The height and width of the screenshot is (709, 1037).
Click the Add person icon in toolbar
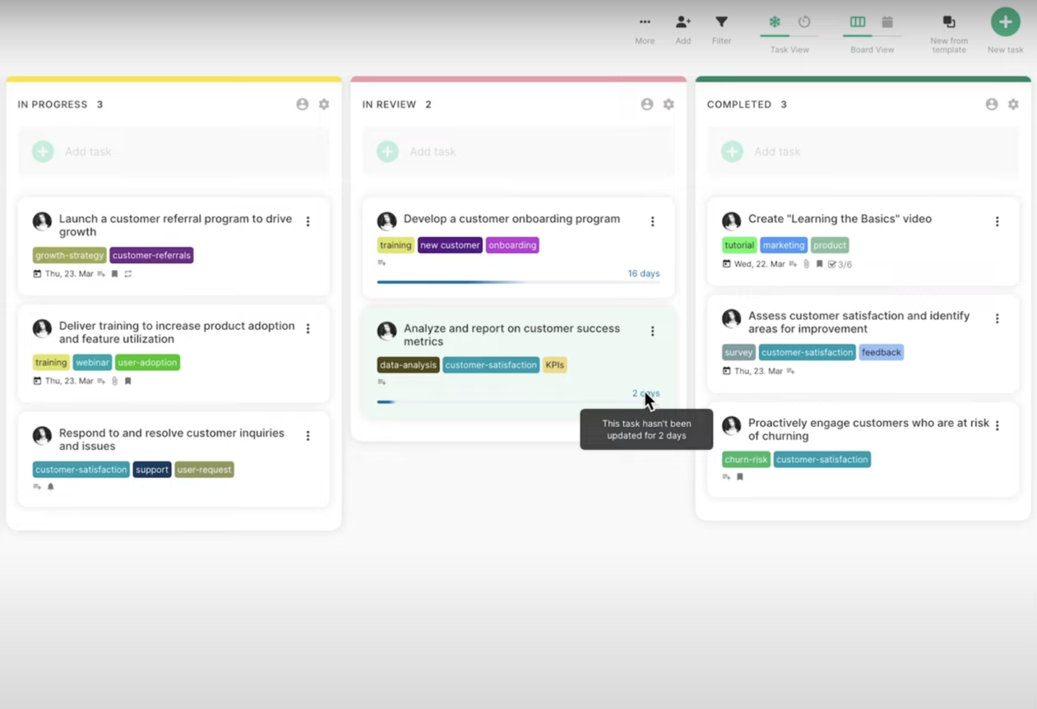(x=683, y=23)
